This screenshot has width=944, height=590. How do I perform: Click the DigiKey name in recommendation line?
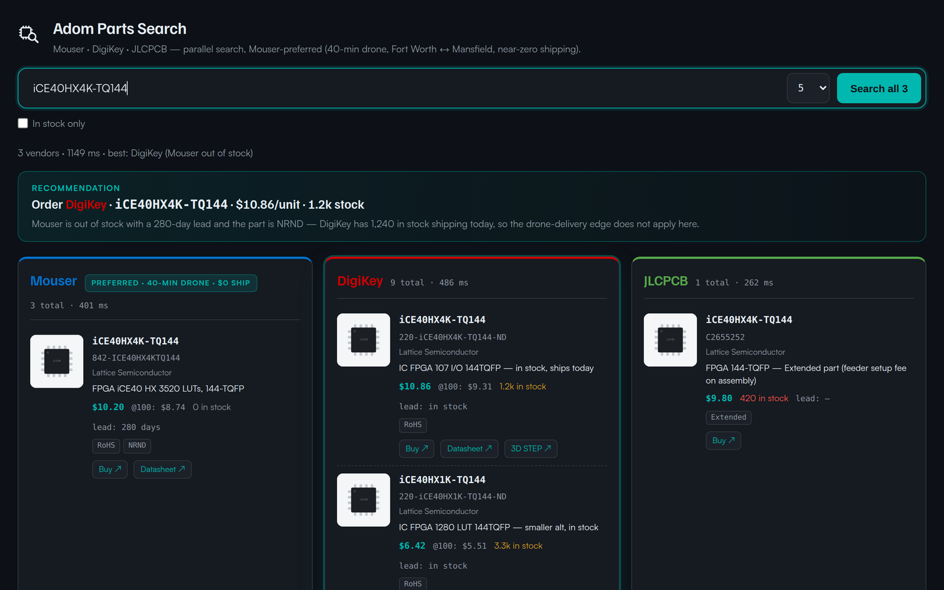coord(86,205)
